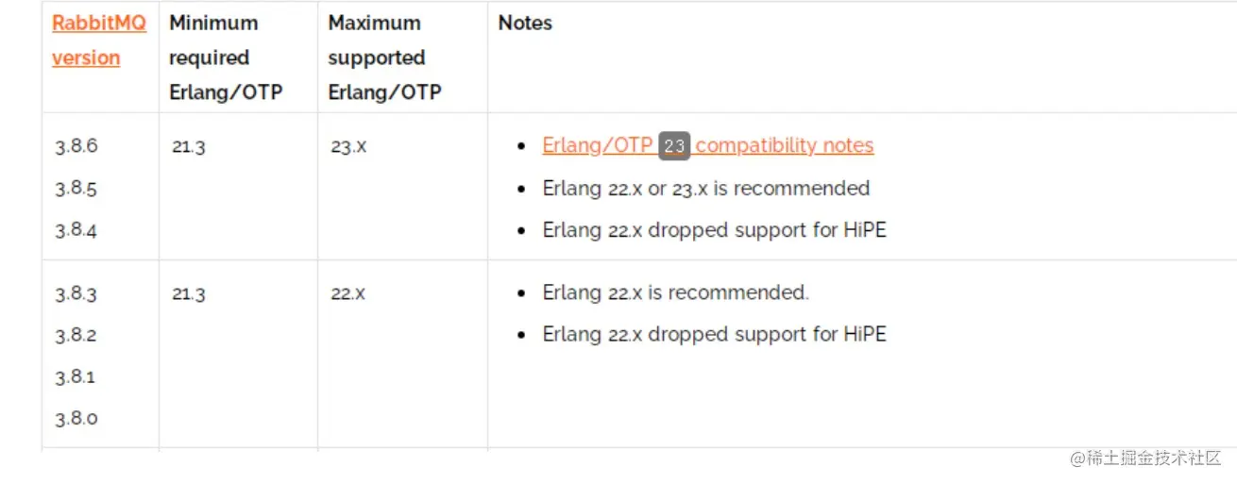Click the 22.x maximum supported value

(x=347, y=293)
